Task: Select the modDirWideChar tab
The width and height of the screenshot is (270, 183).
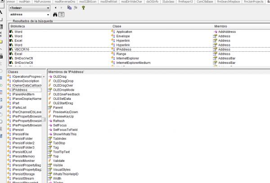Action: point(131,2)
